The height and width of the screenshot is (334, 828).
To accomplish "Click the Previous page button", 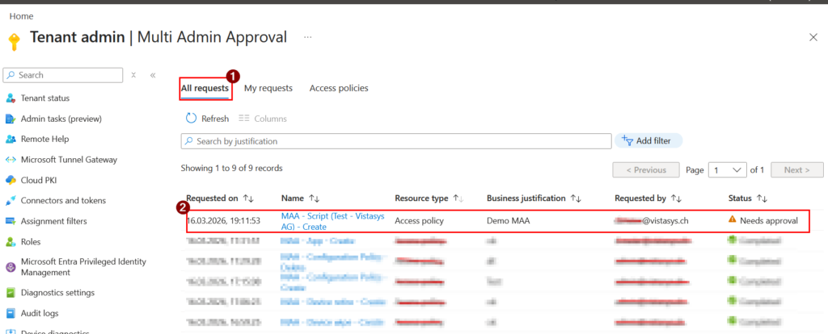I will pyautogui.click(x=646, y=170).
